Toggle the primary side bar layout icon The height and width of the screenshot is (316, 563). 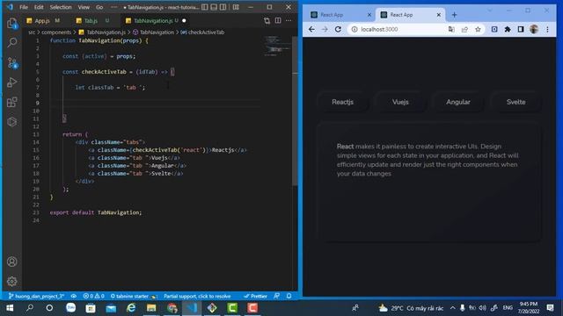(x=205, y=7)
